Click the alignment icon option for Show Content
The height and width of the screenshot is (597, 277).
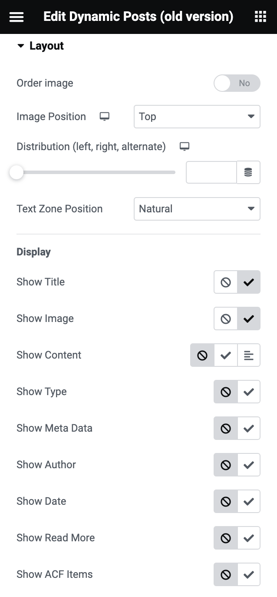[248, 355]
